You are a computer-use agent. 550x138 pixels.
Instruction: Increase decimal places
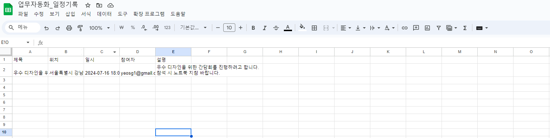coord(155,28)
